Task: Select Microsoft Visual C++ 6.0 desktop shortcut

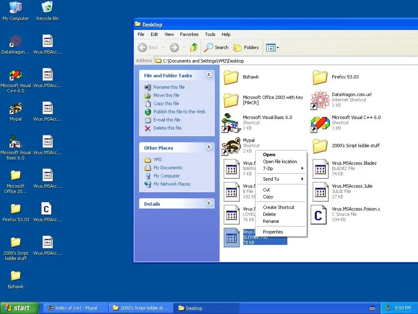Action: coord(16,81)
